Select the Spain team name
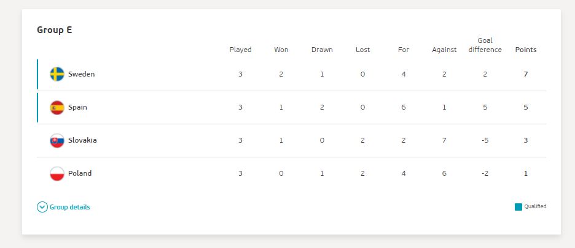 (x=77, y=108)
